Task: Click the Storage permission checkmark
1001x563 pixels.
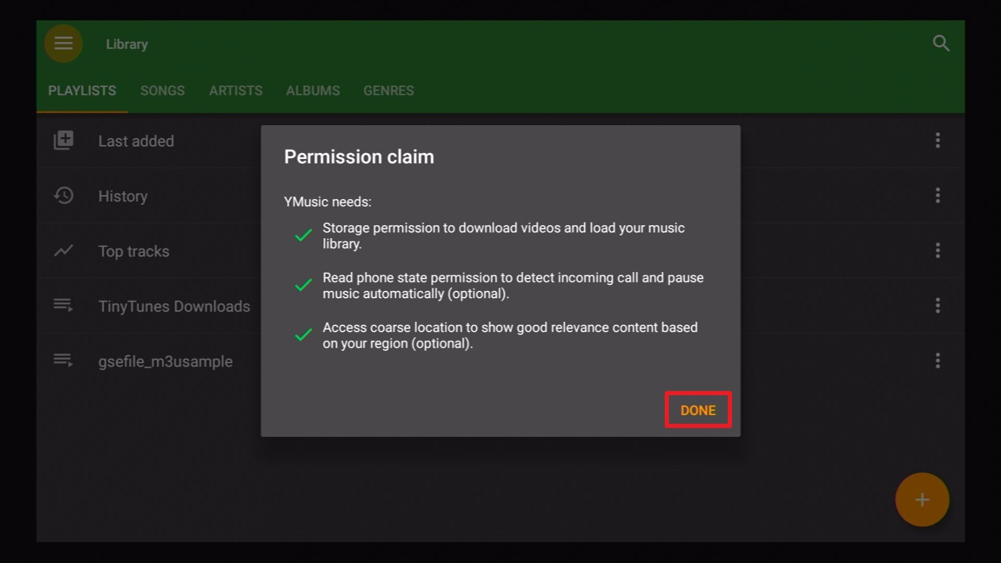Action: tap(303, 236)
